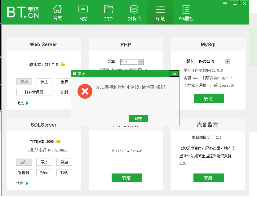Click the 安装 button for MySql
257x198 pixels.
[209, 99]
